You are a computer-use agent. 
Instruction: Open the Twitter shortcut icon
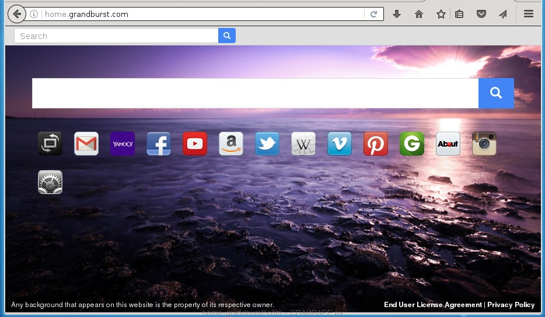(x=267, y=144)
